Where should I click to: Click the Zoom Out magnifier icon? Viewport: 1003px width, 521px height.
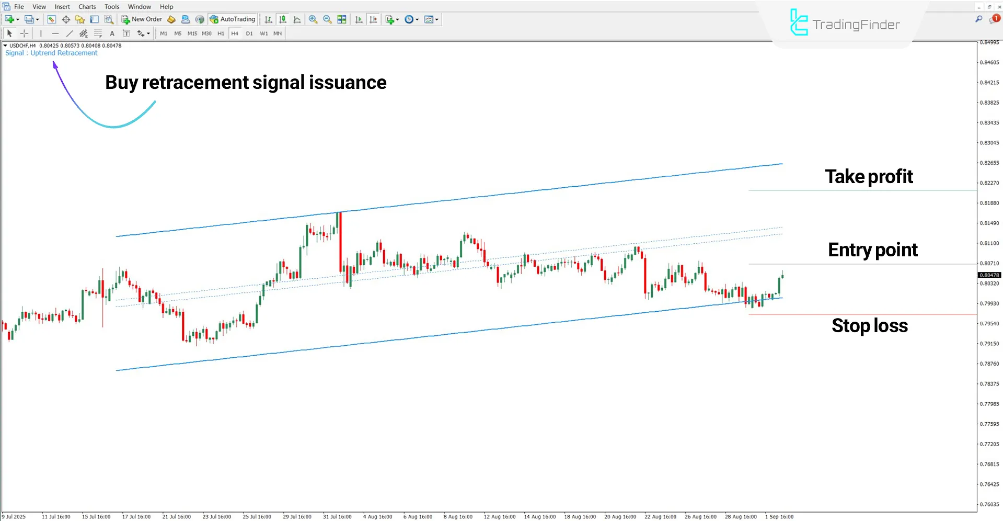click(x=327, y=19)
